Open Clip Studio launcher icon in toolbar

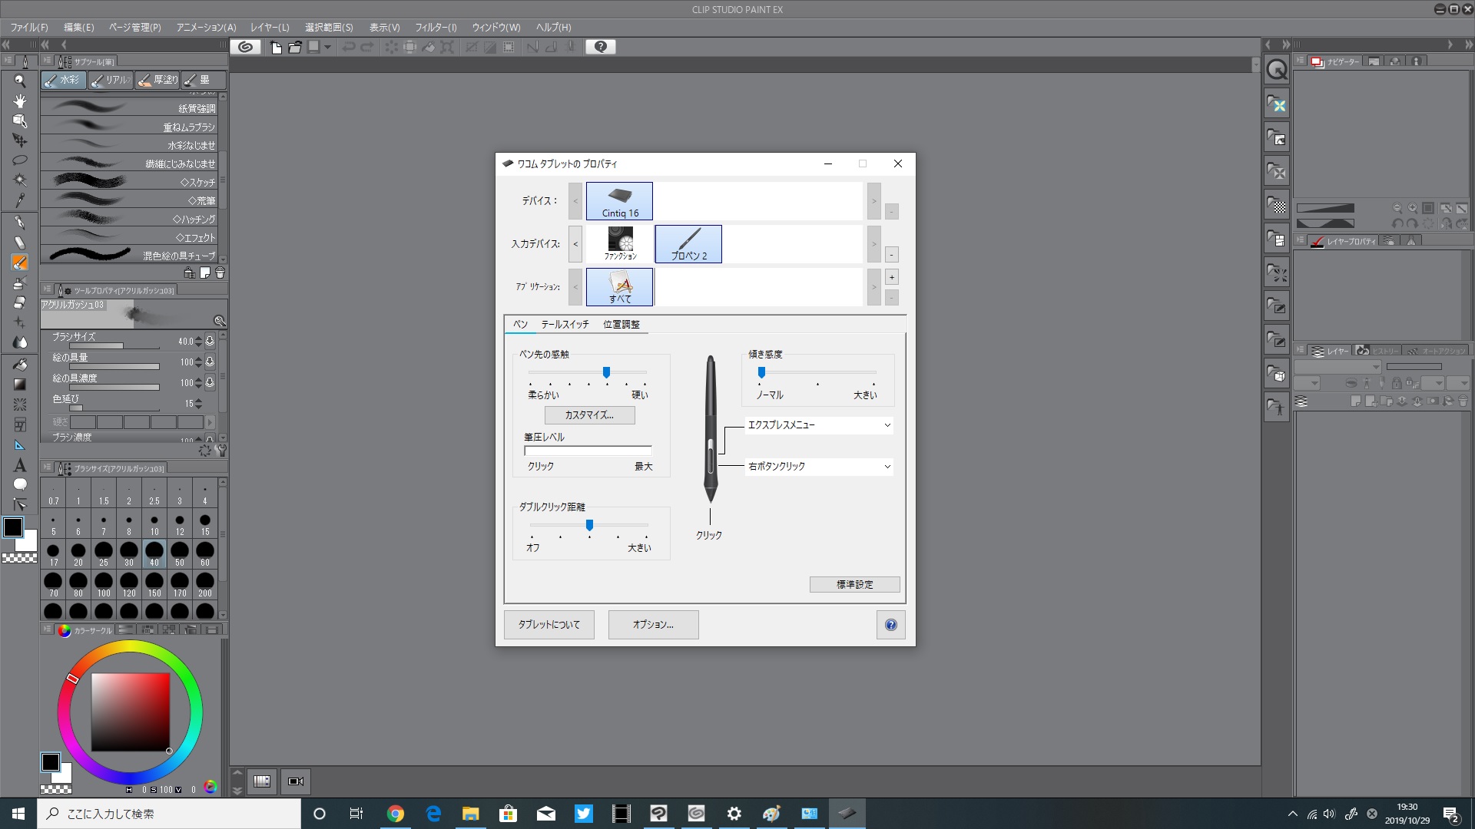(245, 47)
